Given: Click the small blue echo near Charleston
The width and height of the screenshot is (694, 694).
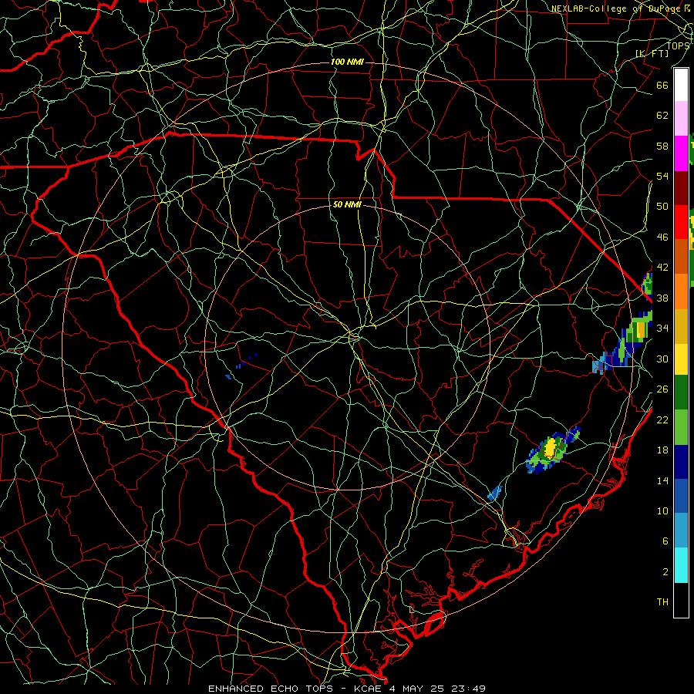Looking at the screenshot, I should (495, 493).
